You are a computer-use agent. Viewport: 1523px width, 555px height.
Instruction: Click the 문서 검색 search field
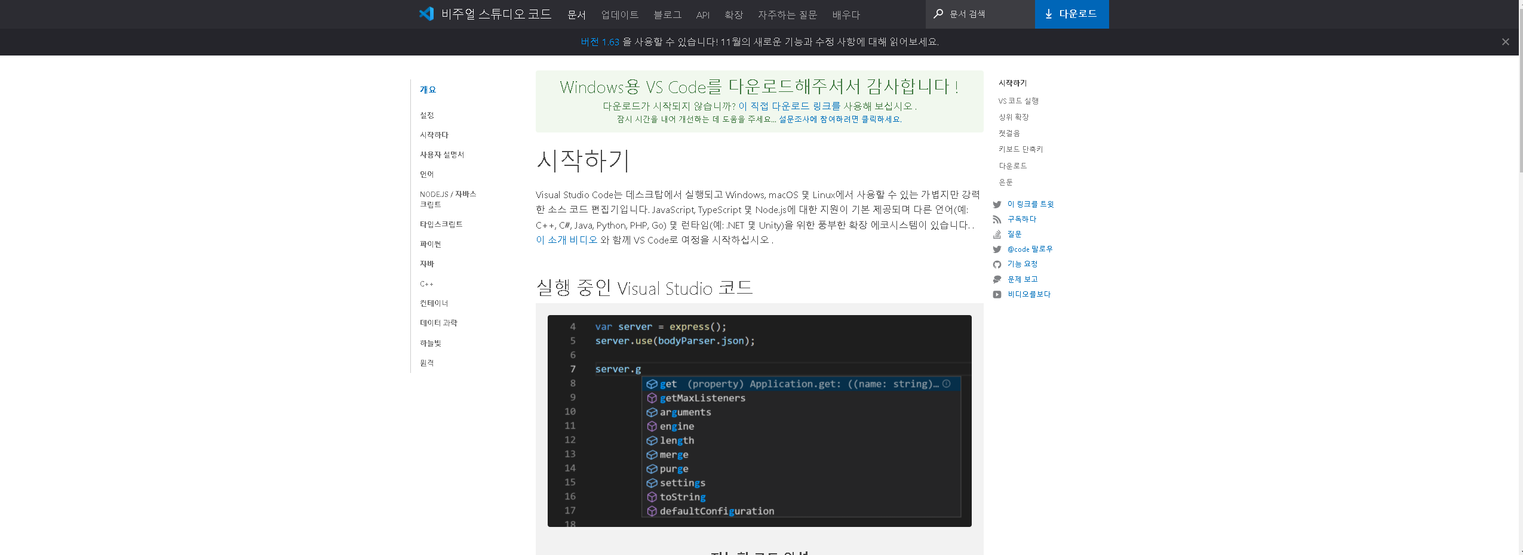(x=980, y=14)
